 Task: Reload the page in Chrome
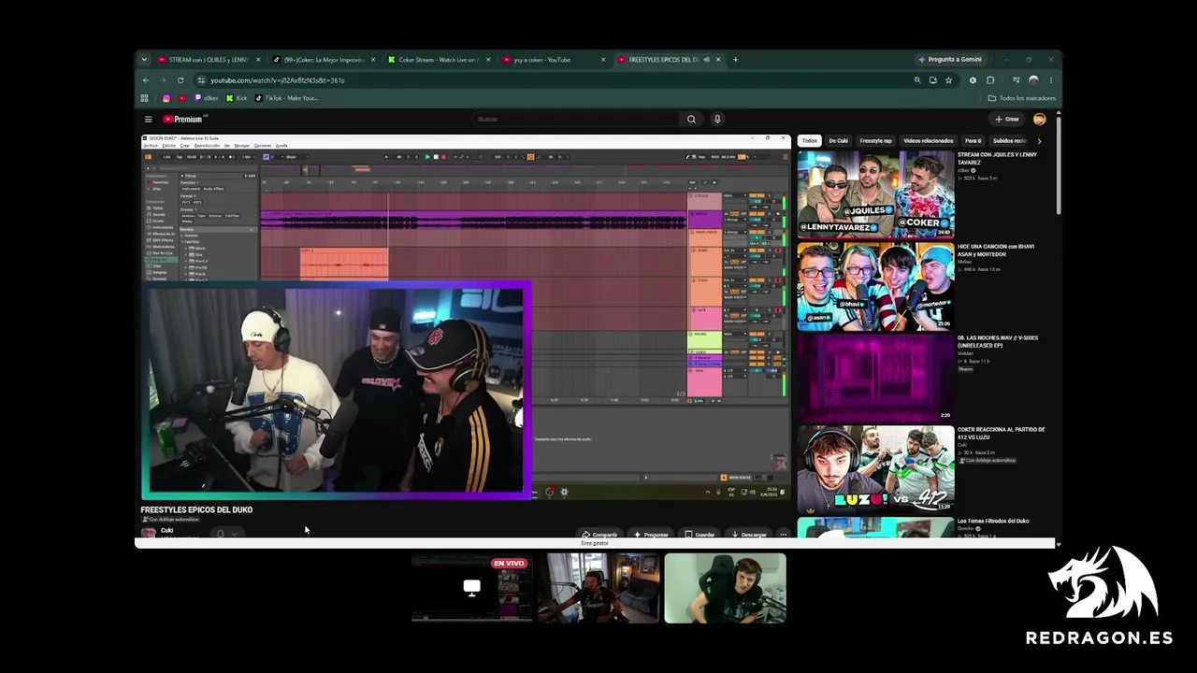point(180,80)
